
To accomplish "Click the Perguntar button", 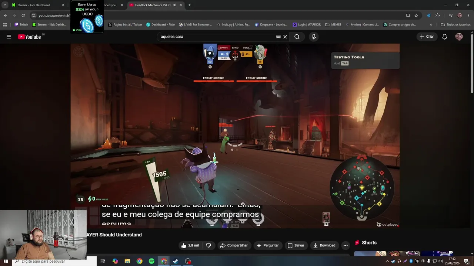I will (x=268, y=245).
